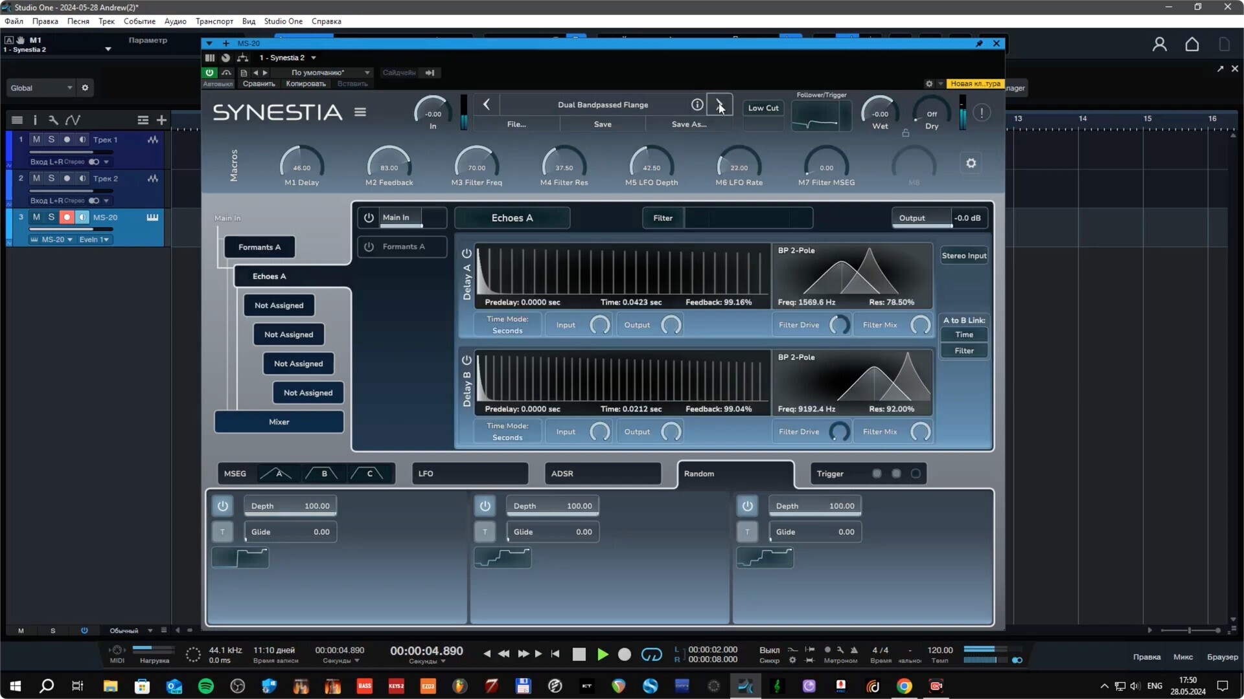Viewport: 1244px width, 699px height.
Task: Mute track 1
Action: [x=36, y=139]
